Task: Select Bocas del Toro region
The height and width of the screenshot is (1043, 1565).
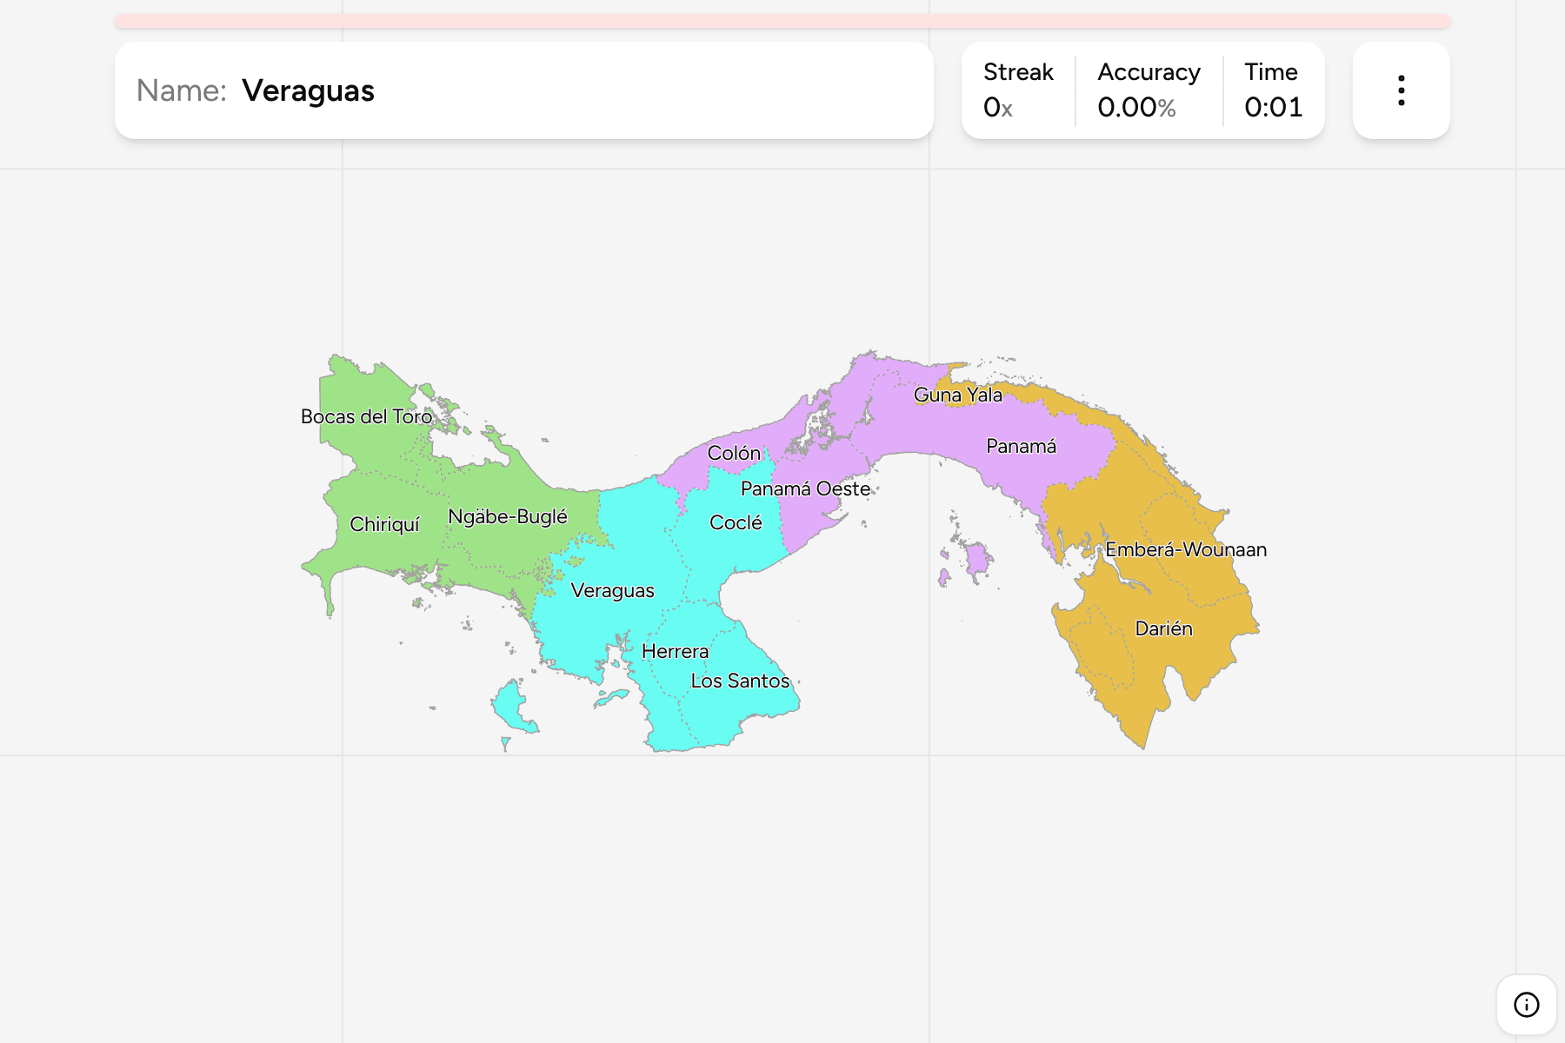Action: point(366,417)
